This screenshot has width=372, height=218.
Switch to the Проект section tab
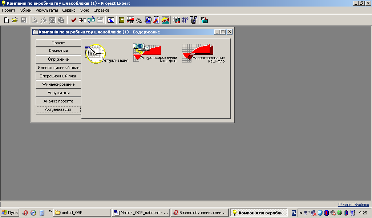[x=58, y=43]
